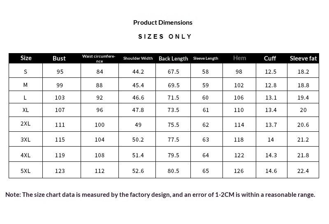This screenshot has height=224, width=329.
Task: Click the Cuff column header
Action: click(x=270, y=58)
